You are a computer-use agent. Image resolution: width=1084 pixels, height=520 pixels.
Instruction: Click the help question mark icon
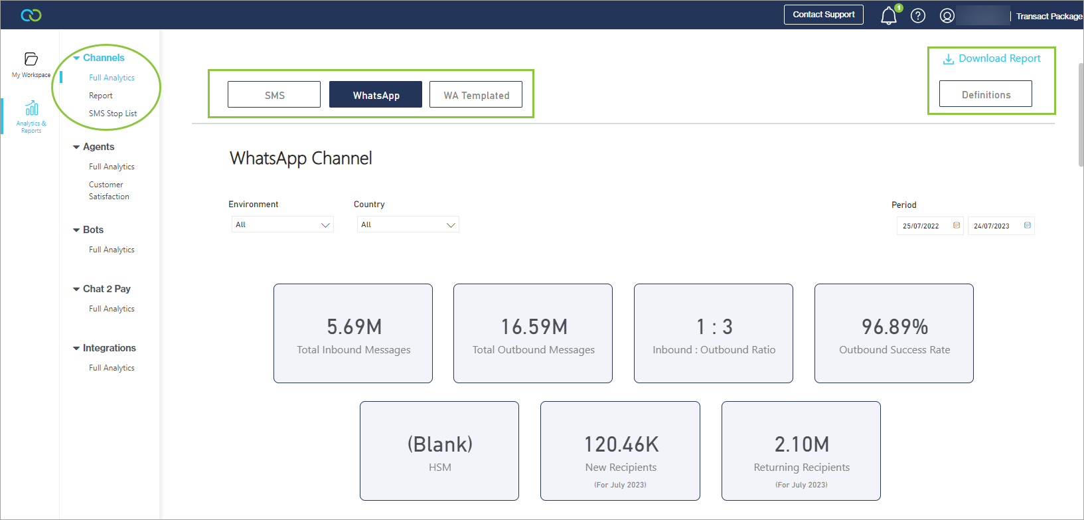(918, 16)
